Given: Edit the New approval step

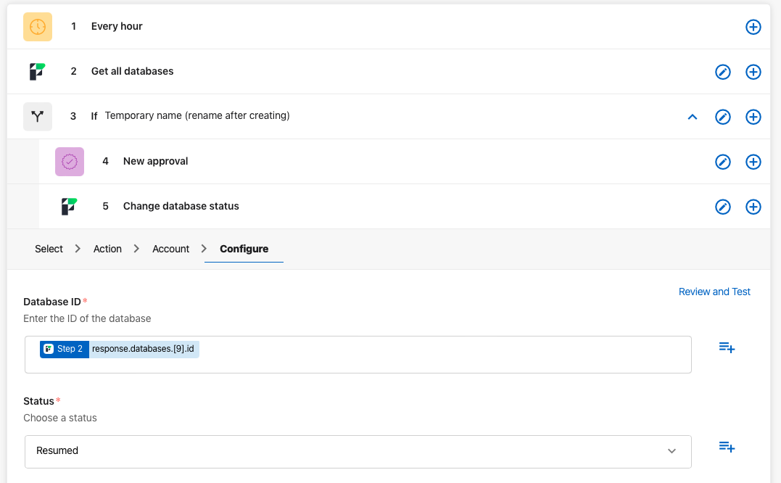Looking at the screenshot, I should click(x=723, y=162).
